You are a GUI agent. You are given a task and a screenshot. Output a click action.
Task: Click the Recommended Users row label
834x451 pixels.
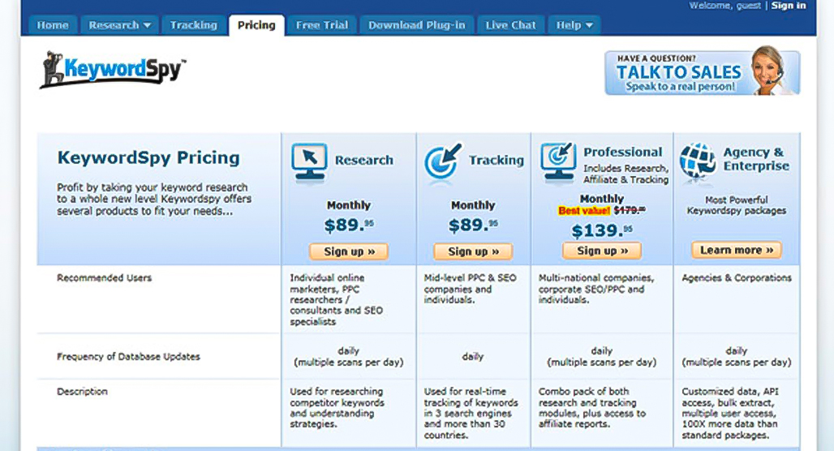click(104, 277)
